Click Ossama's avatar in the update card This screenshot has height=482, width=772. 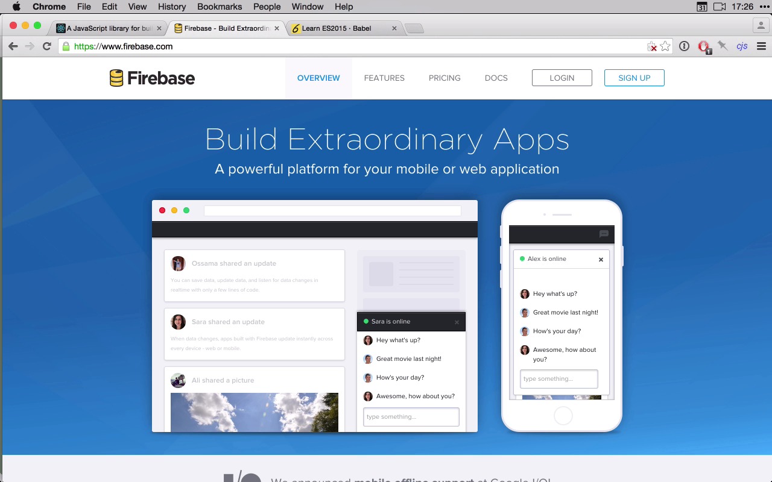[178, 263]
